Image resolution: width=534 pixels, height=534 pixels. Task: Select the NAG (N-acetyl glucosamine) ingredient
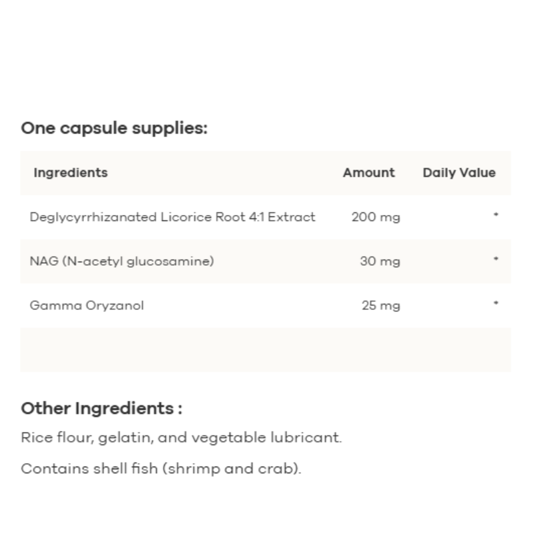click(x=121, y=261)
